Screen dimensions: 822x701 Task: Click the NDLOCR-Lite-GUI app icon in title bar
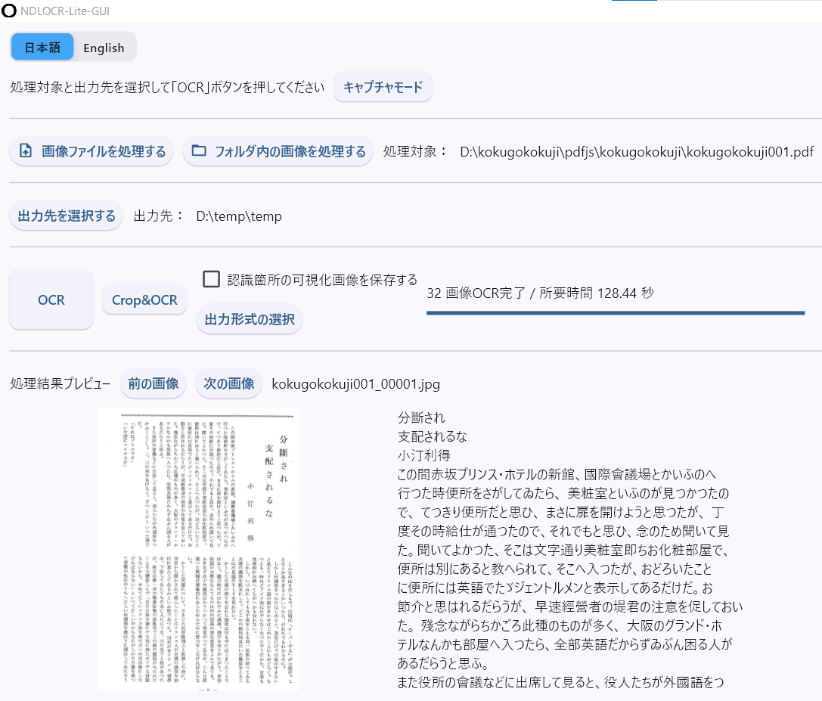tap(9, 10)
